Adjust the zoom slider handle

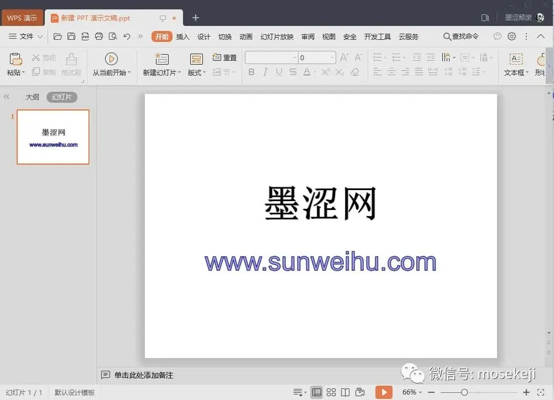[464, 392]
